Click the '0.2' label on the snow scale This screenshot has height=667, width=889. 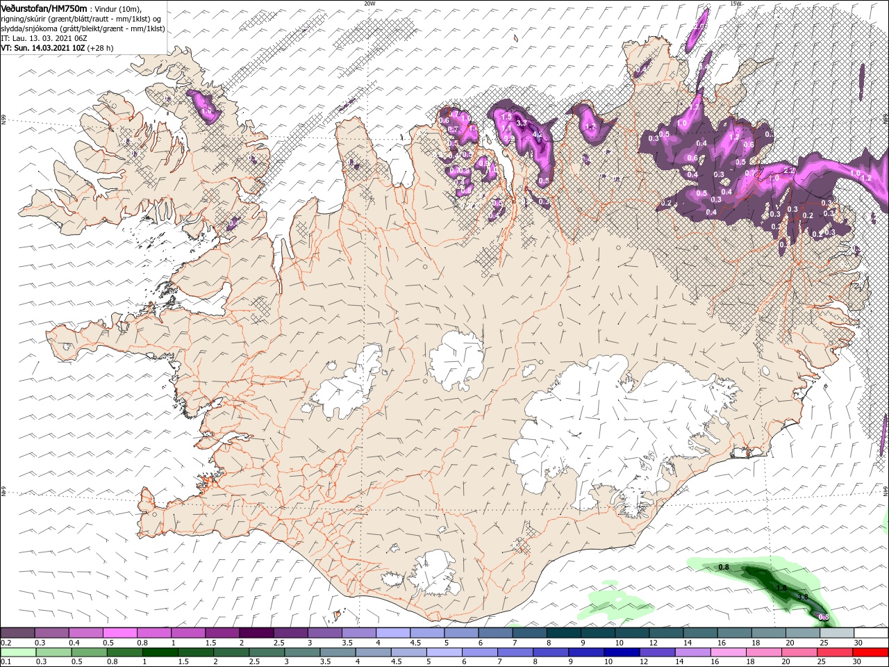coord(6,643)
